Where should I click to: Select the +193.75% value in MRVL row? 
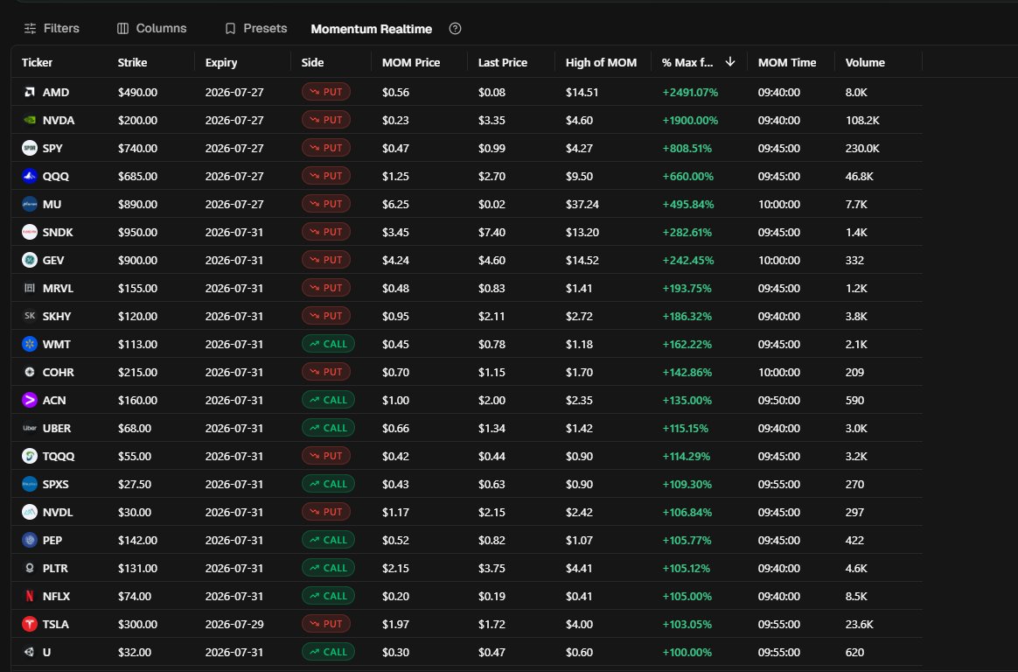pyautogui.click(x=687, y=288)
